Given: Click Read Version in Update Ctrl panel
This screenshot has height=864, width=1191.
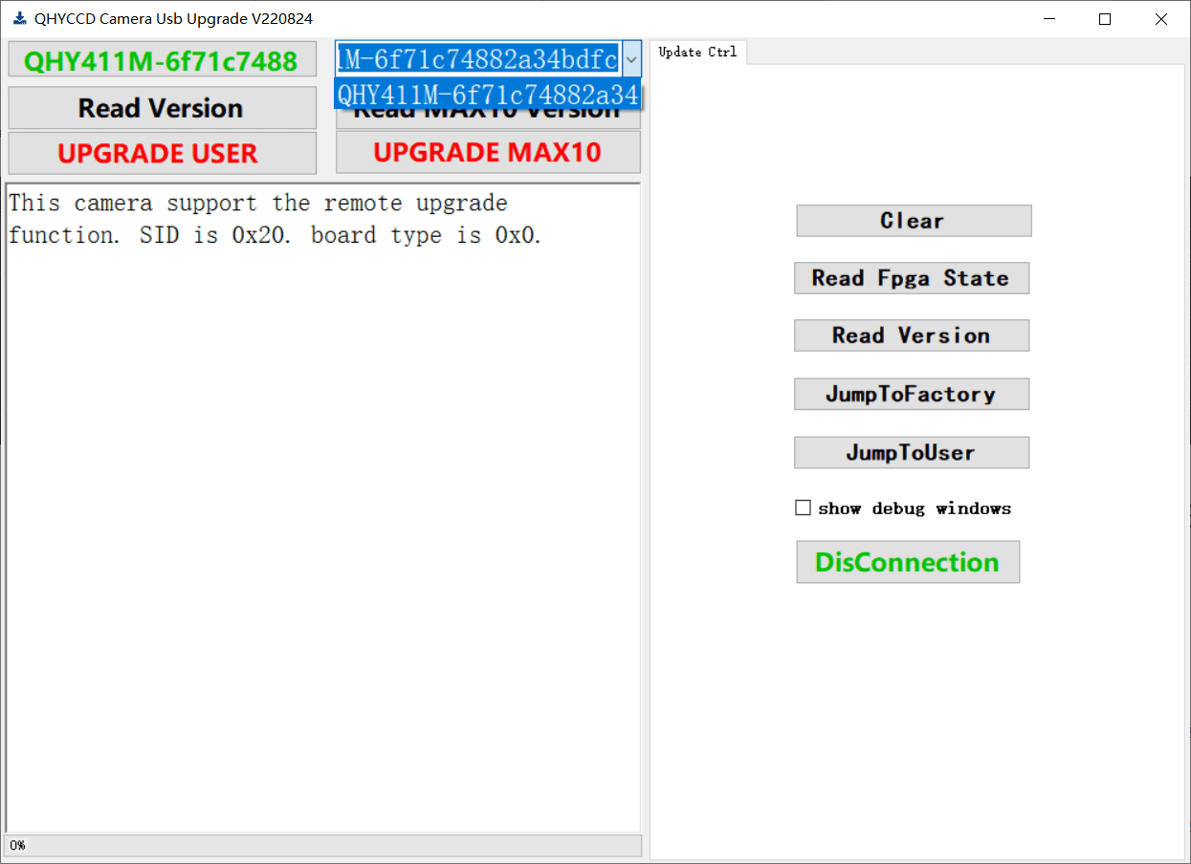Looking at the screenshot, I should tap(912, 335).
